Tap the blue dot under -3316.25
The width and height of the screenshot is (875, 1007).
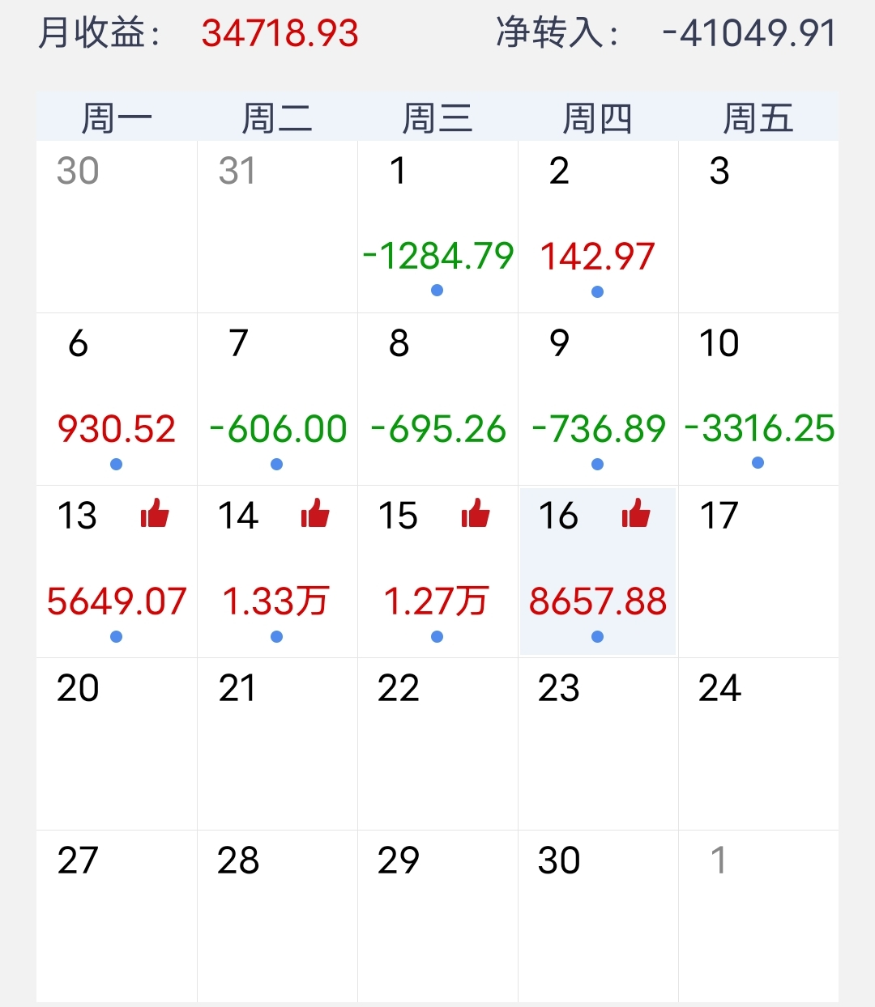pos(758,463)
